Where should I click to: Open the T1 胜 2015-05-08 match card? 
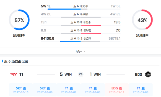point(141,90)
